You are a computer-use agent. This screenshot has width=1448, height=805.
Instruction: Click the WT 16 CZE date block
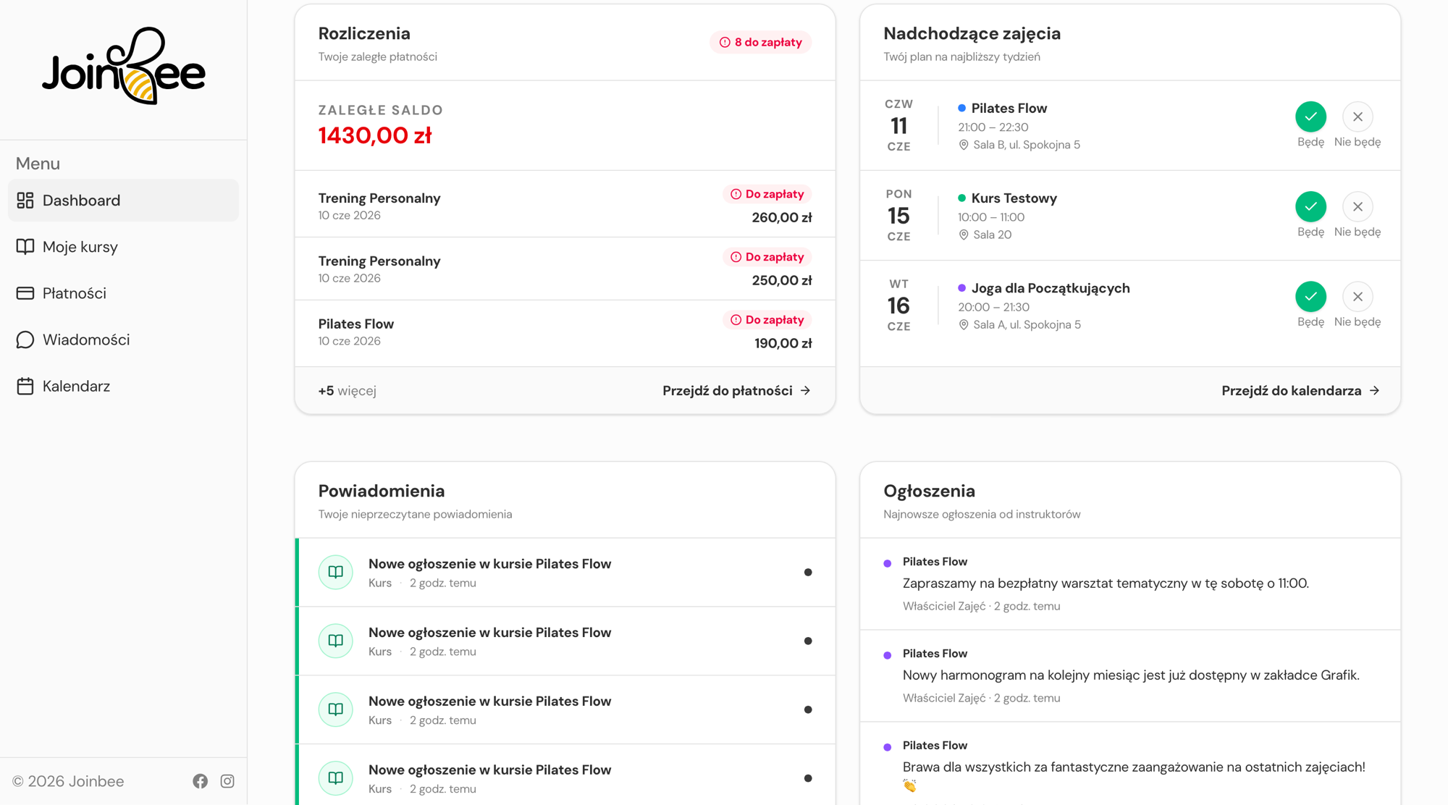click(898, 305)
